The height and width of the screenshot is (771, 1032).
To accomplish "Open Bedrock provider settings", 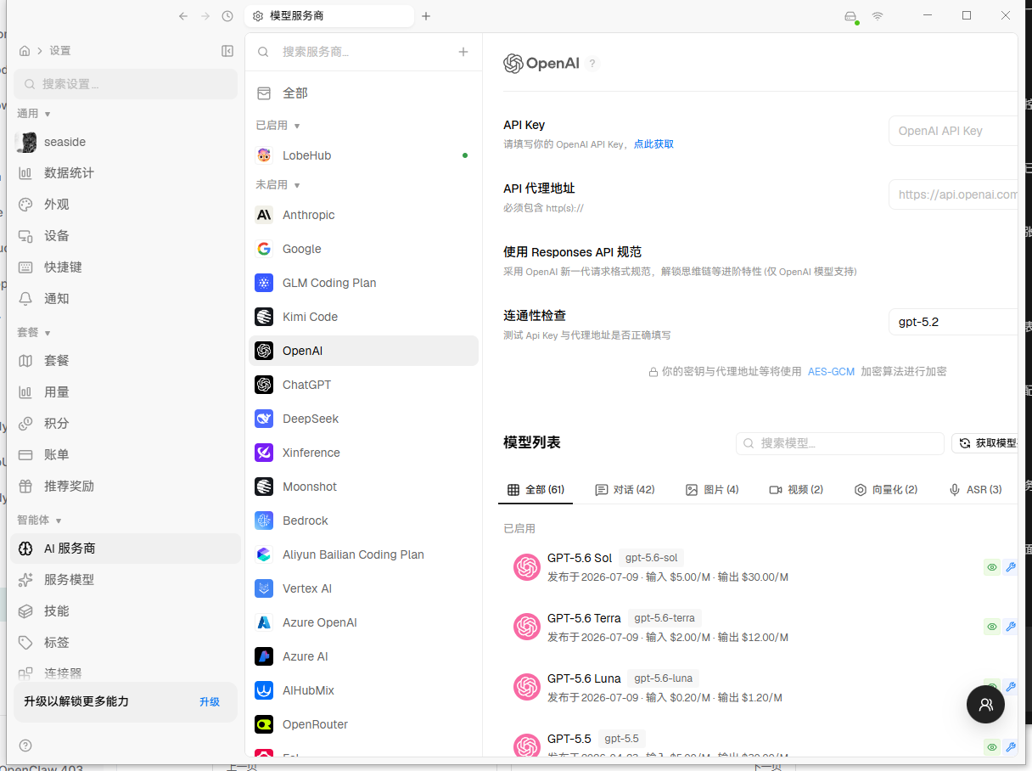I will 363,521.
